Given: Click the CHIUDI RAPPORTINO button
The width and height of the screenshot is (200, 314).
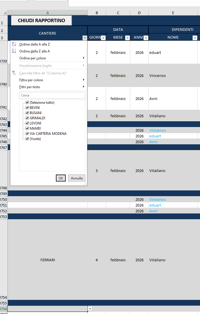Looking at the screenshot, I should (x=41, y=20).
